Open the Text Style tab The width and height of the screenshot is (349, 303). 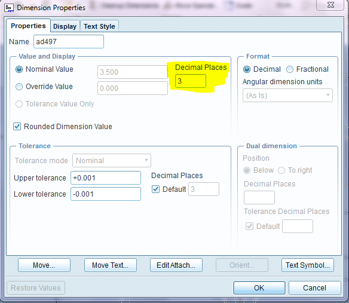99,26
